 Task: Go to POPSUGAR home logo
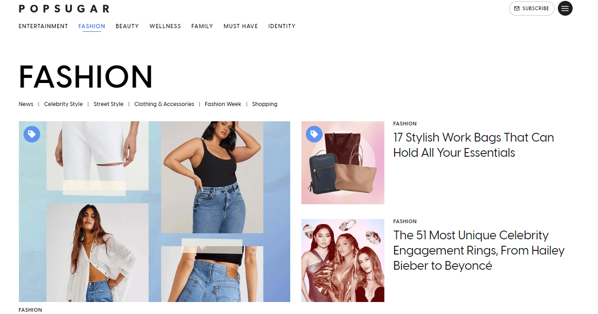pos(64,8)
